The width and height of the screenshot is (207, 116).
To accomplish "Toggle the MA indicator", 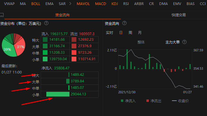I will [23, 4].
